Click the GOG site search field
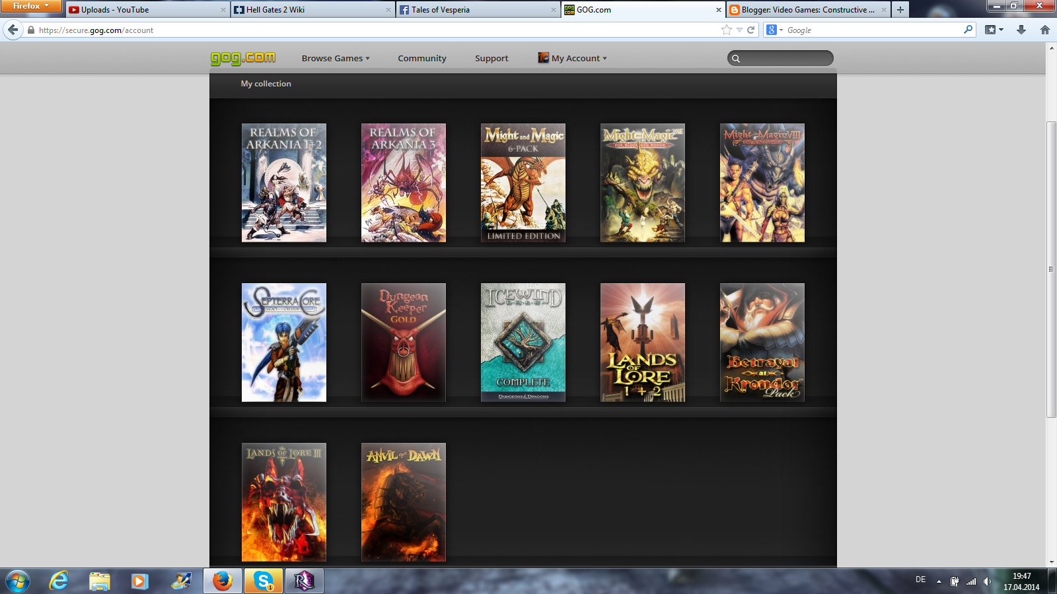1057x594 pixels. (x=780, y=58)
